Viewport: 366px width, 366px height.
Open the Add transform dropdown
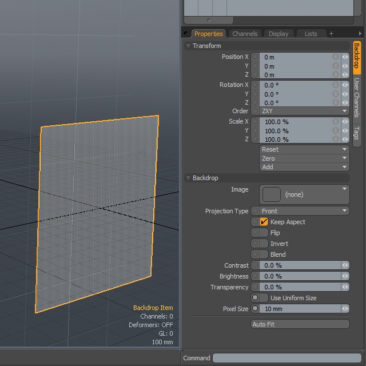coord(304,167)
